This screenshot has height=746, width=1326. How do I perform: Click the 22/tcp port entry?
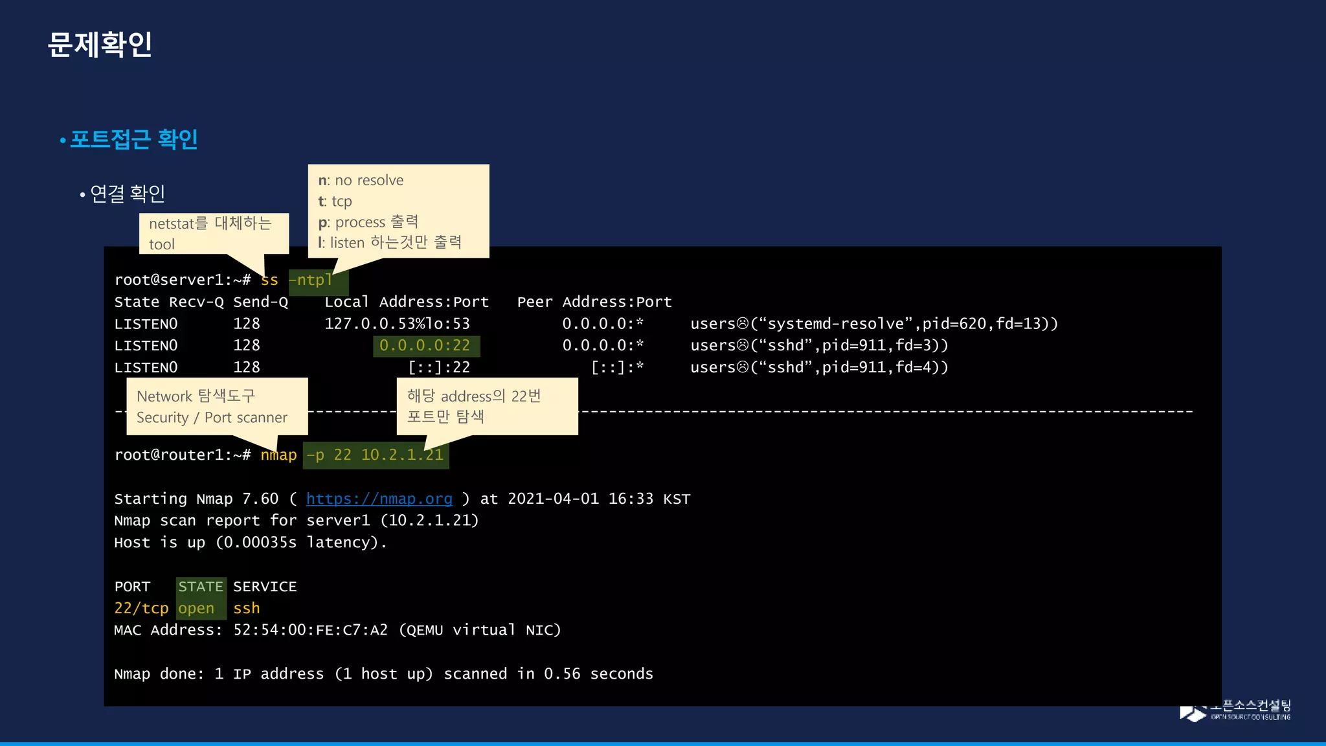(141, 609)
